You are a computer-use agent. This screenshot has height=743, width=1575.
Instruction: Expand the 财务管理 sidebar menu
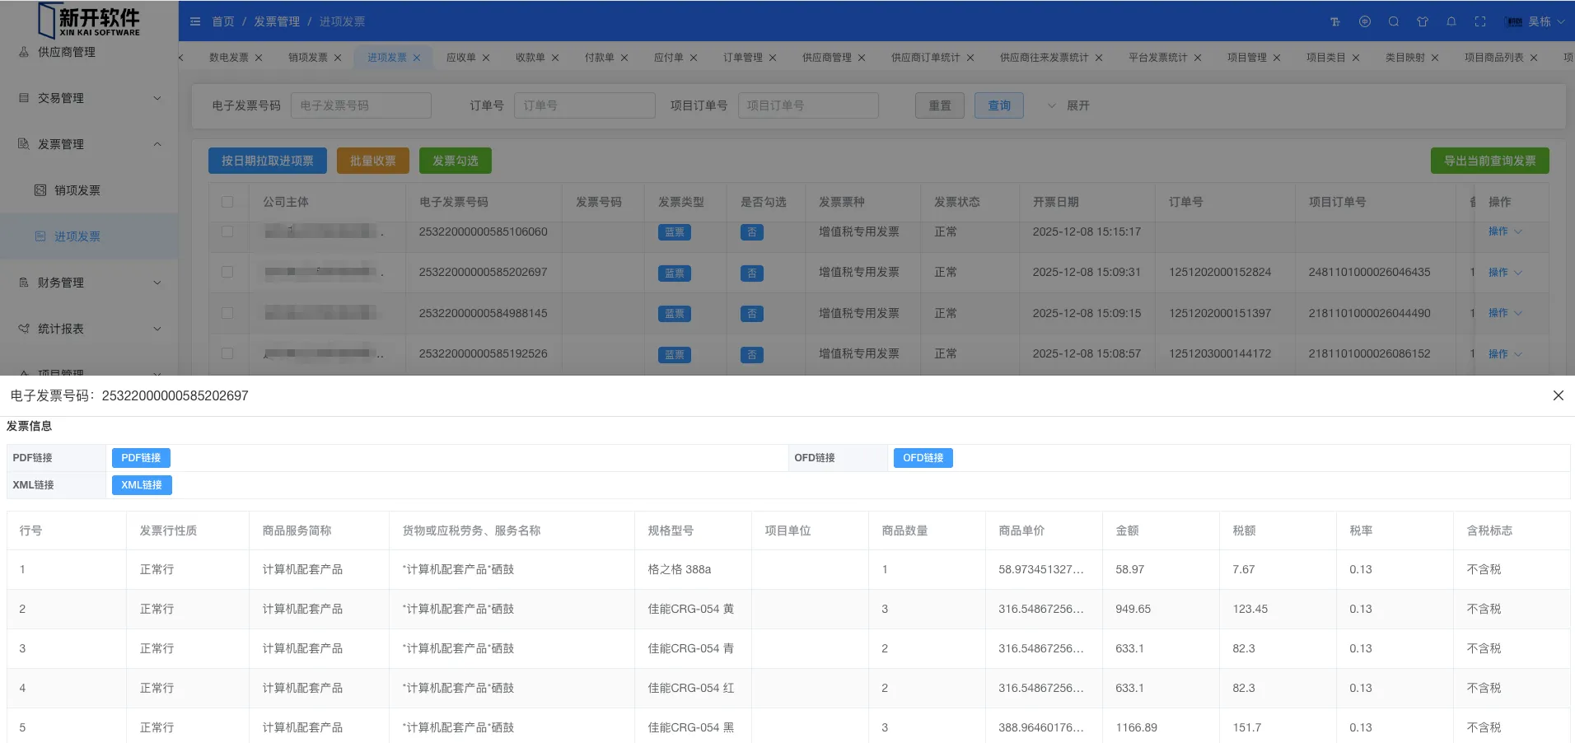[89, 283]
